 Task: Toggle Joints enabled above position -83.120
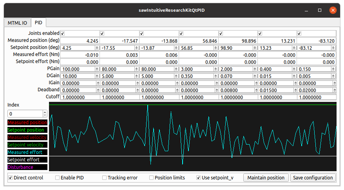(299, 34)
